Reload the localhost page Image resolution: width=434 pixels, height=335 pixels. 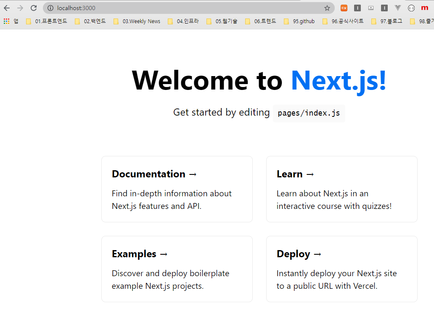click(34, 8)
